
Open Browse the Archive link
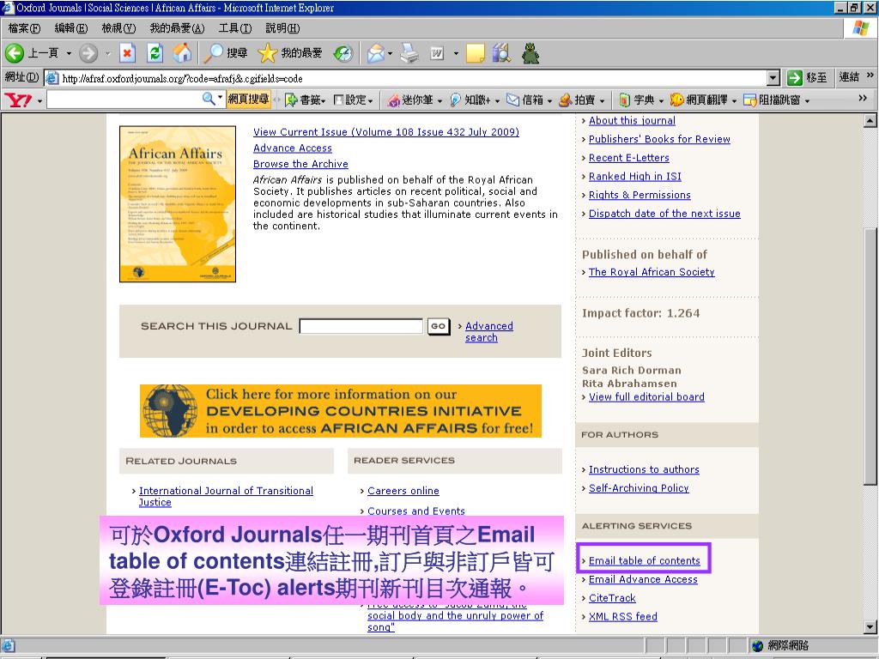click(x=300, y=164)
